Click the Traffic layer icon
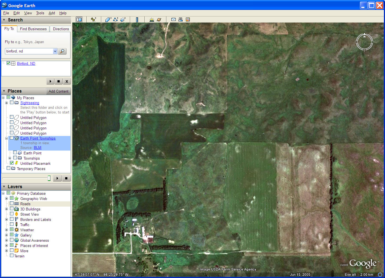The height and width of the screenshot is (278, 385). coord(16,225)
